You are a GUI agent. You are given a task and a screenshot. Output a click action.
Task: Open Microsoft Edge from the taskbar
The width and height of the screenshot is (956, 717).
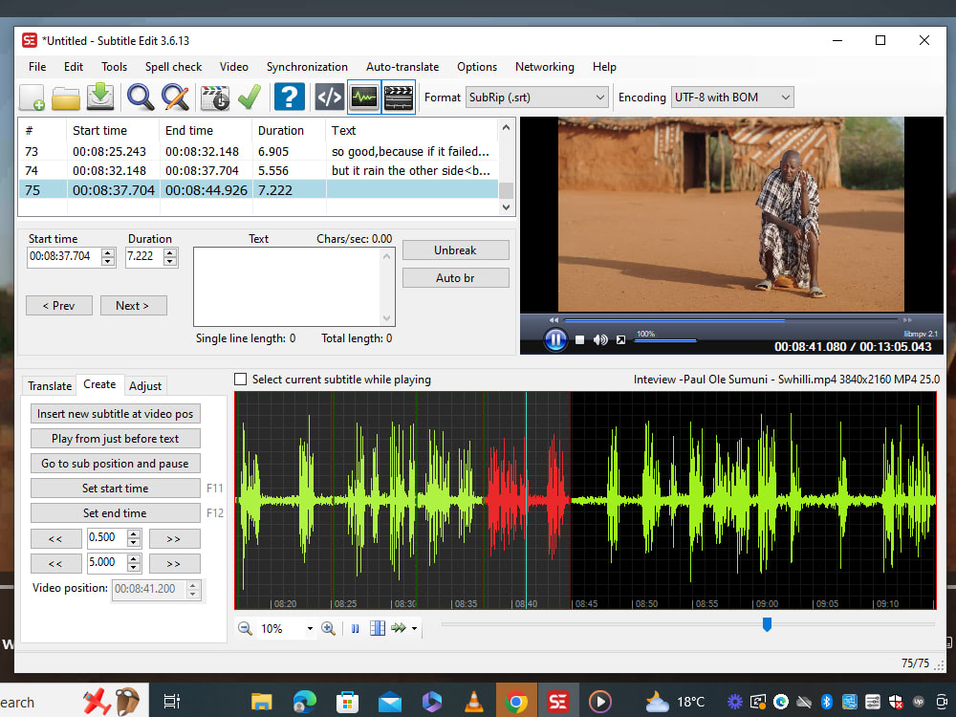[304, 702]
